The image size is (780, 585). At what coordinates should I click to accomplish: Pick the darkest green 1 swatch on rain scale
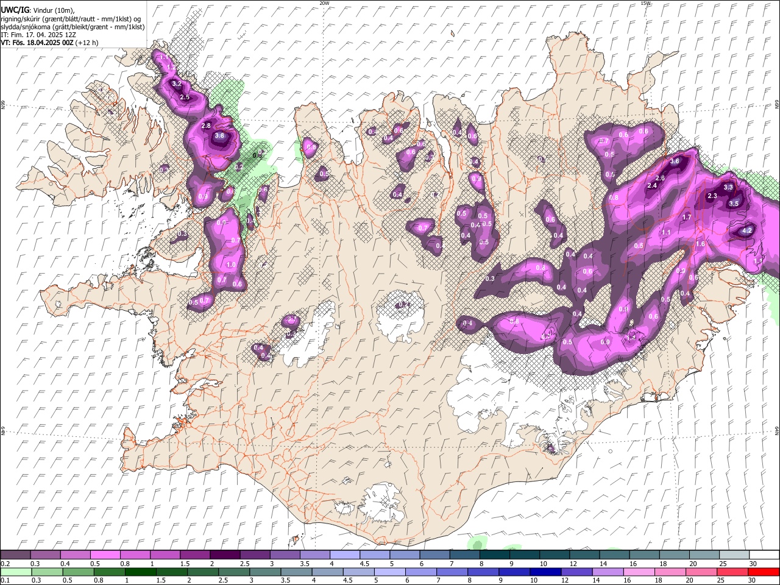(x=140, y=572)
